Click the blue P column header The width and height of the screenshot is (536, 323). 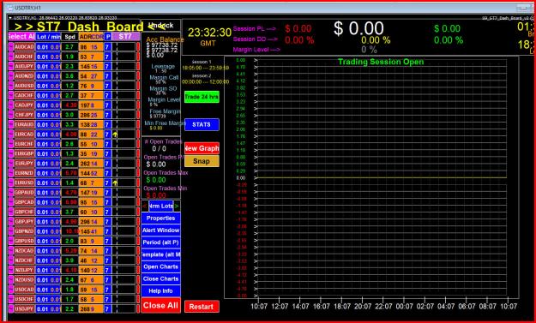(108, 37)
